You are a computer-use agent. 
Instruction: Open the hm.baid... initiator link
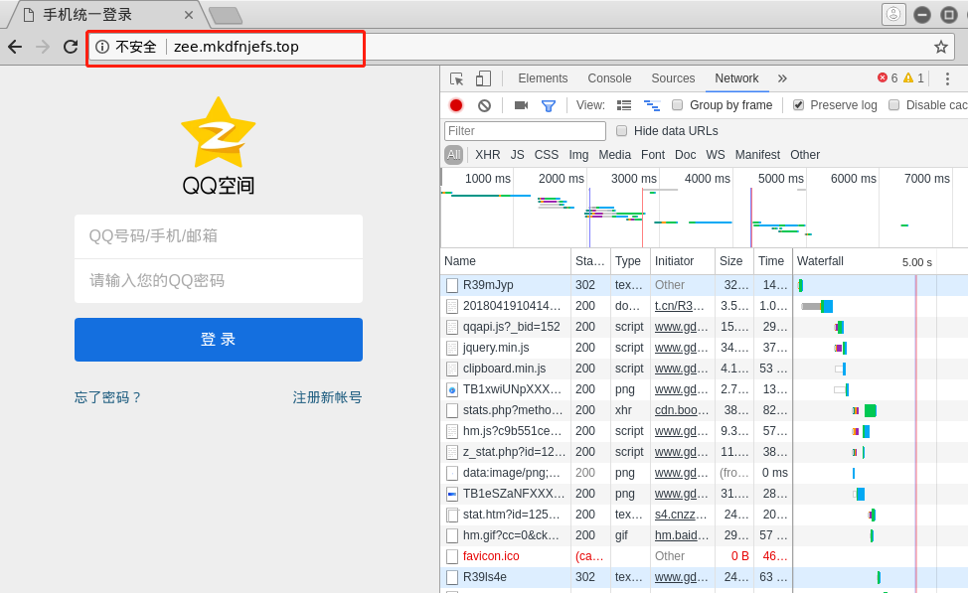pos(682,535)
